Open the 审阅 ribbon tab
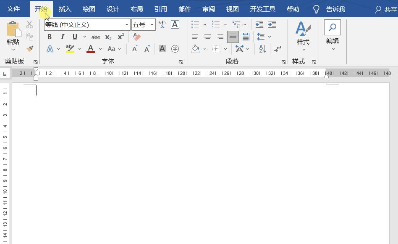This screenshot has width=398, height=244. click(x=208, y=9)
